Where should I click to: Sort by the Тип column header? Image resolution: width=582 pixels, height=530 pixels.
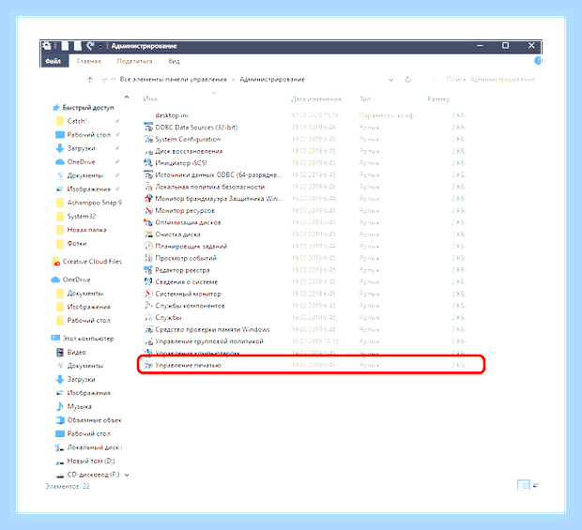[365, 99]
